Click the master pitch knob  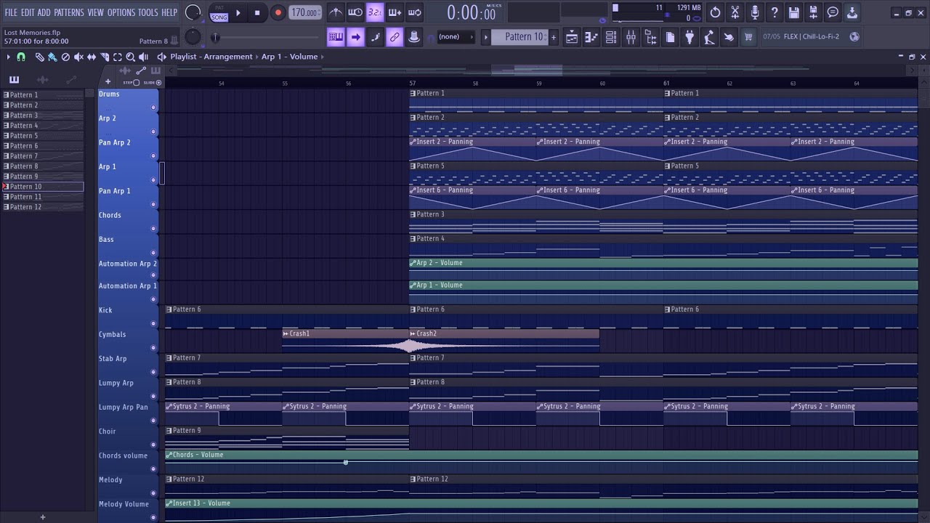[x=193, y=37]
